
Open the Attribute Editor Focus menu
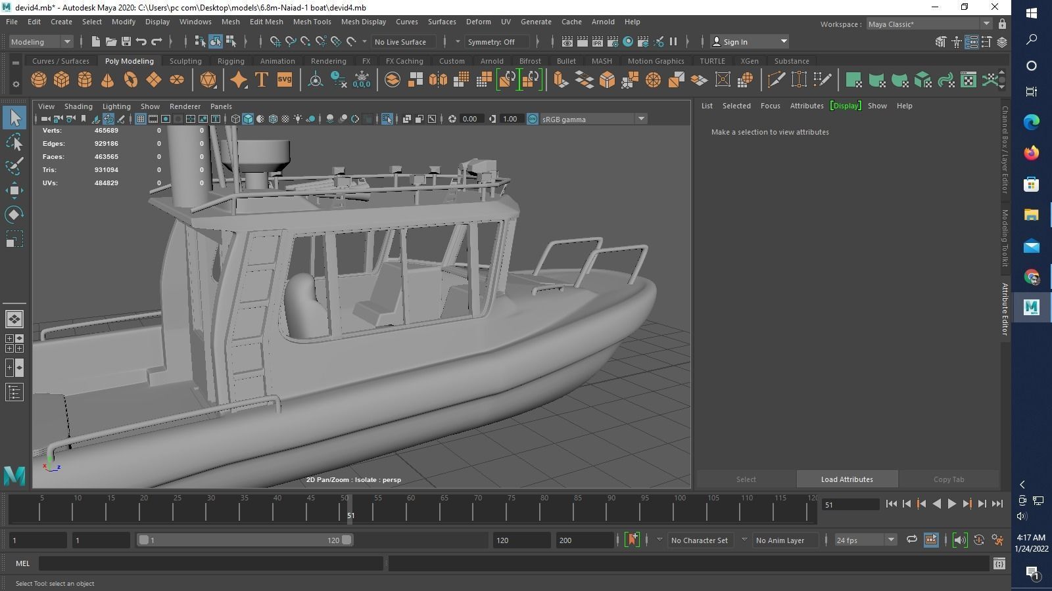tap(770, 106)
